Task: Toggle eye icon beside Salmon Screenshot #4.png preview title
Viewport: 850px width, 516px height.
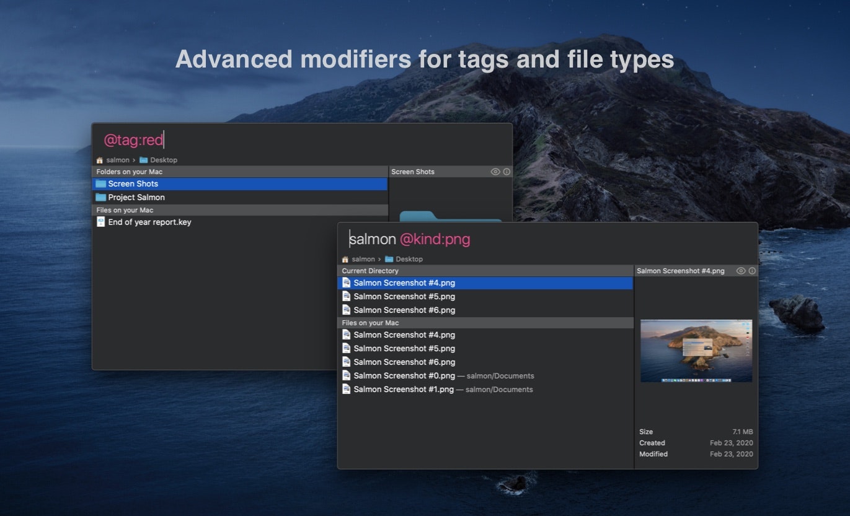Action: click(x=740, y=271)
